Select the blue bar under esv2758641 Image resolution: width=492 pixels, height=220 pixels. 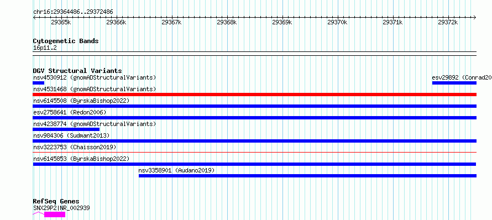click(x=255, y=118)
